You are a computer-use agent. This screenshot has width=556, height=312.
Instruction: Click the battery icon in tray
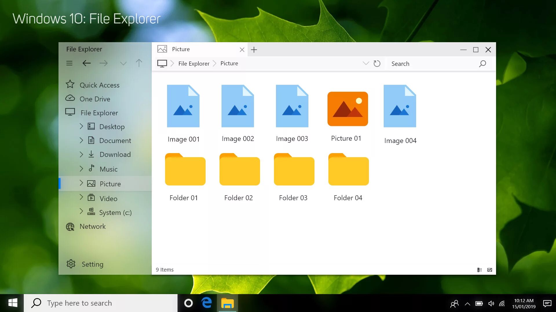tap(479, 304)
